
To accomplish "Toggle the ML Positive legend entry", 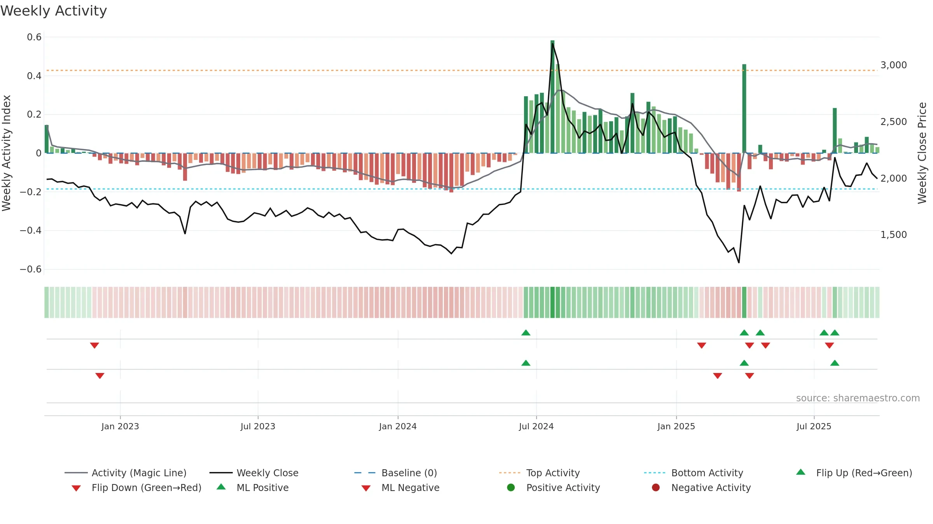I will point(253,488).
